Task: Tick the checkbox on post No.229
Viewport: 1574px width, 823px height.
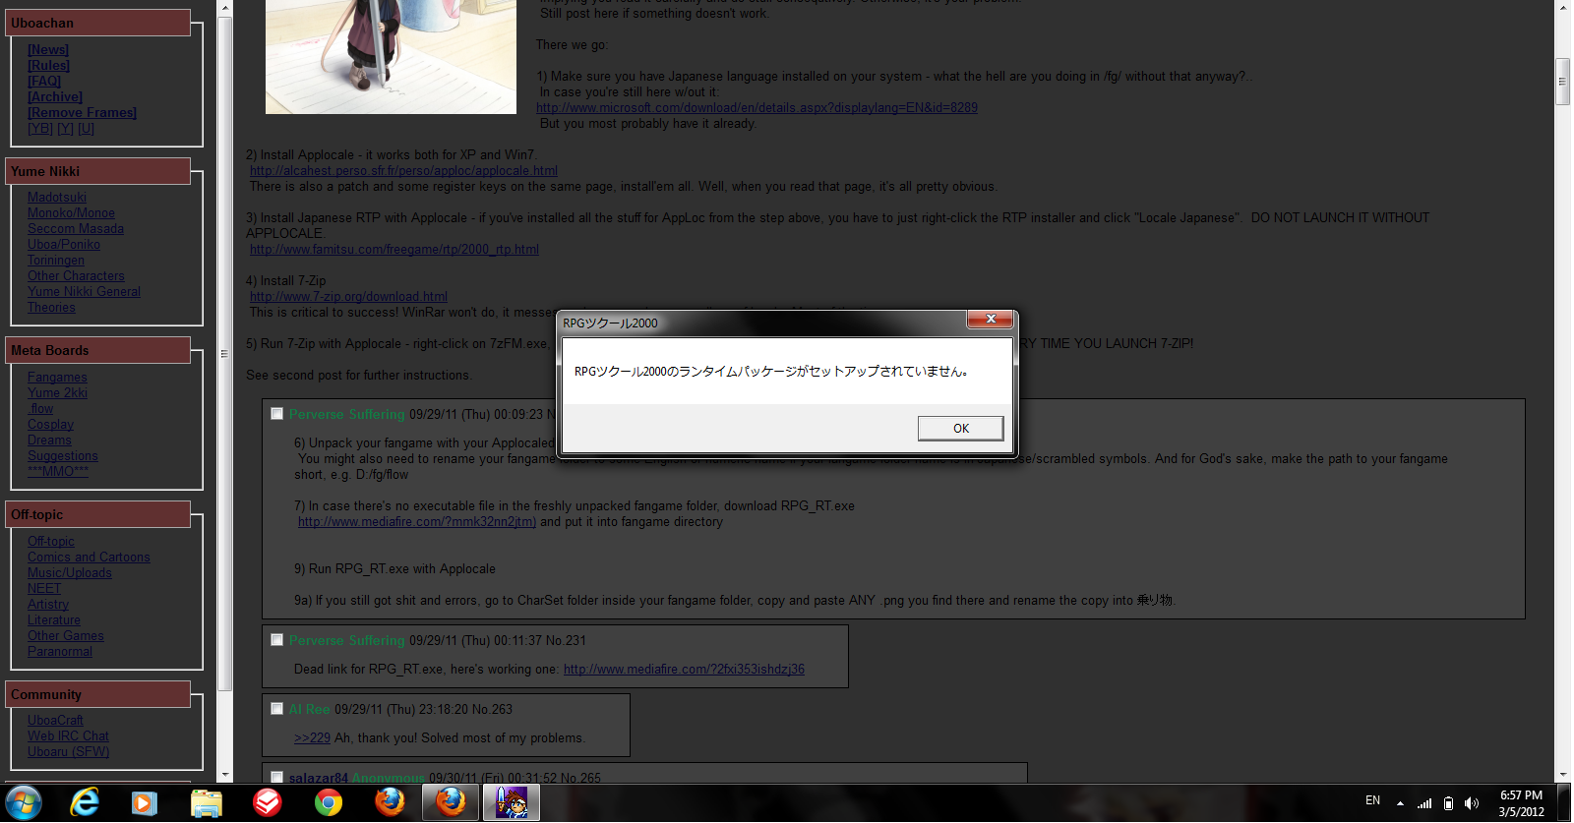Action: tap(276, 414)
